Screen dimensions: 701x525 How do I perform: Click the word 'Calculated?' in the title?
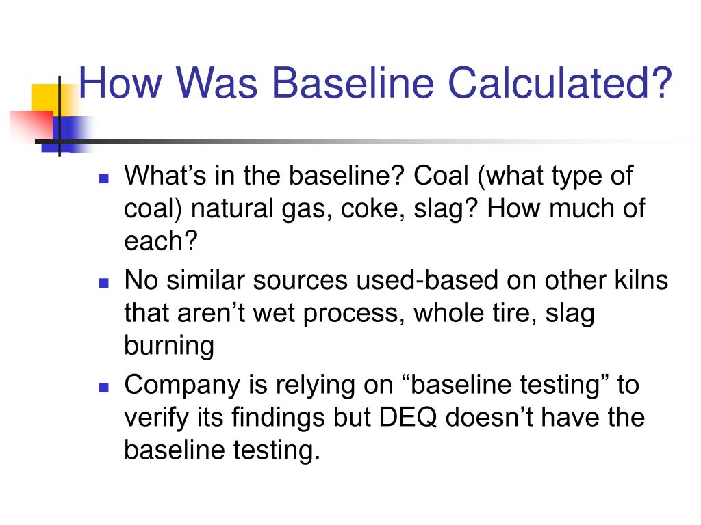pyautogui.click(x=560, y=83)
